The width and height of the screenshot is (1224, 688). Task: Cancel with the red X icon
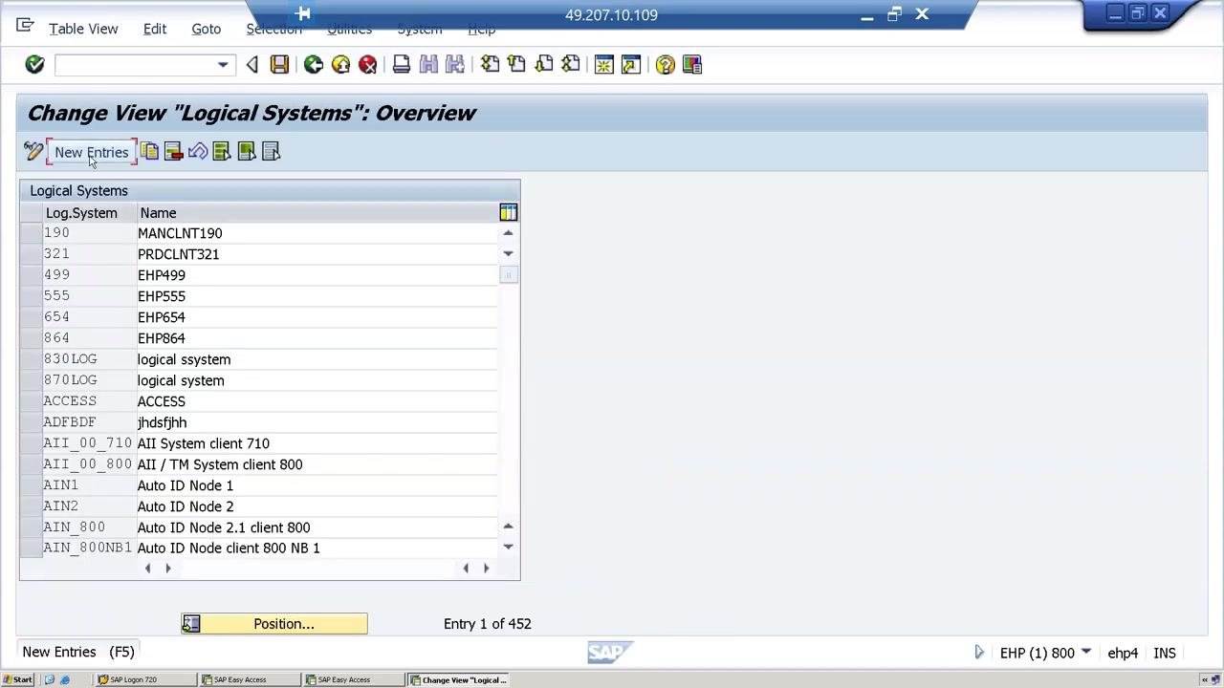(368, 64)
